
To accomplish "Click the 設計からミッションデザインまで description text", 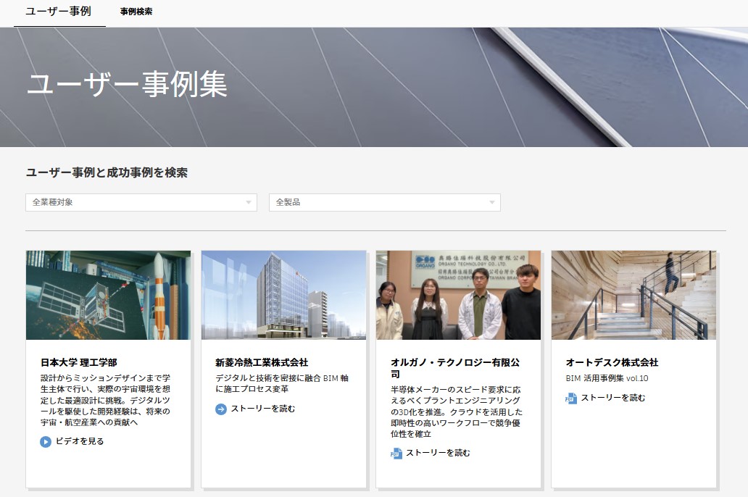I will point(105,400).
